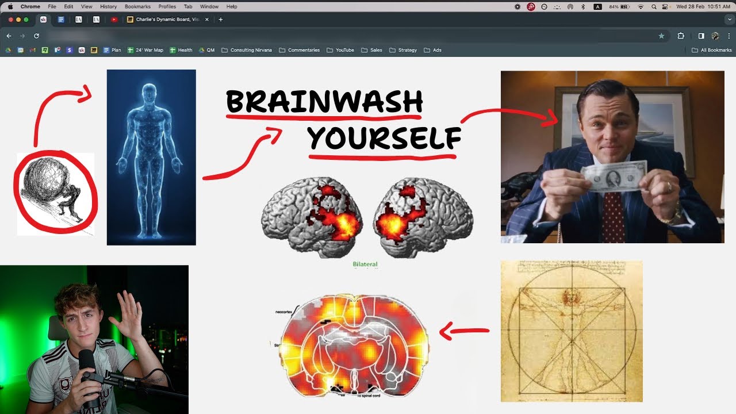Open the Chrome profile avatar
Viewport: 736px width, 414px height.
[715, 36]
